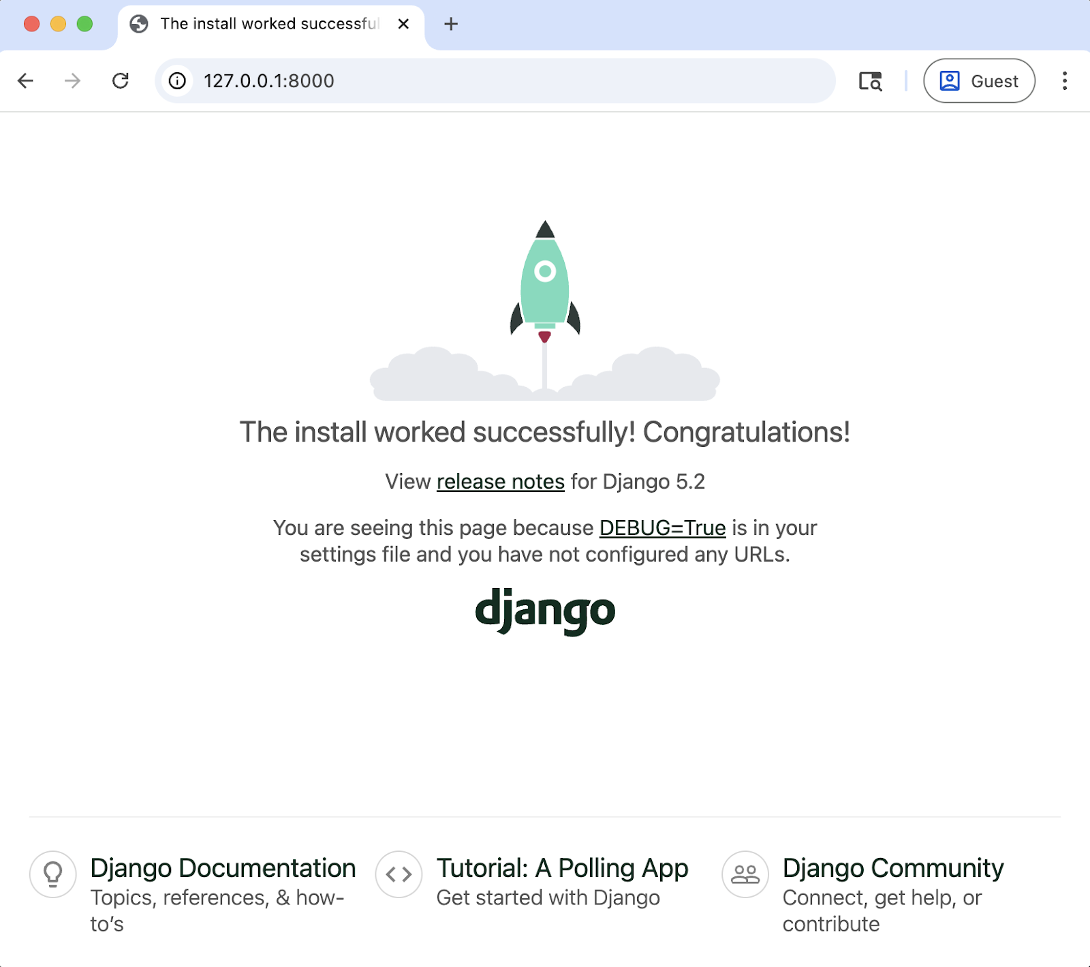This screenshot has height=967, width=1090.
Task: Click the django logo
Action: coord(545,611)
